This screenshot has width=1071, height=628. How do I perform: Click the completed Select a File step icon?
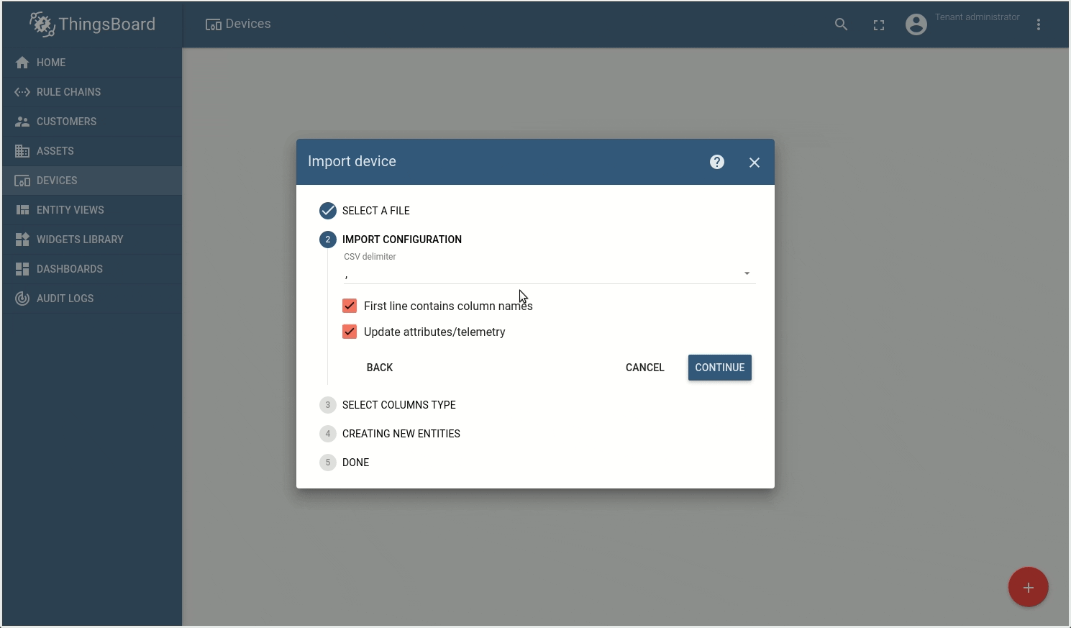click(x=328, y=211)
